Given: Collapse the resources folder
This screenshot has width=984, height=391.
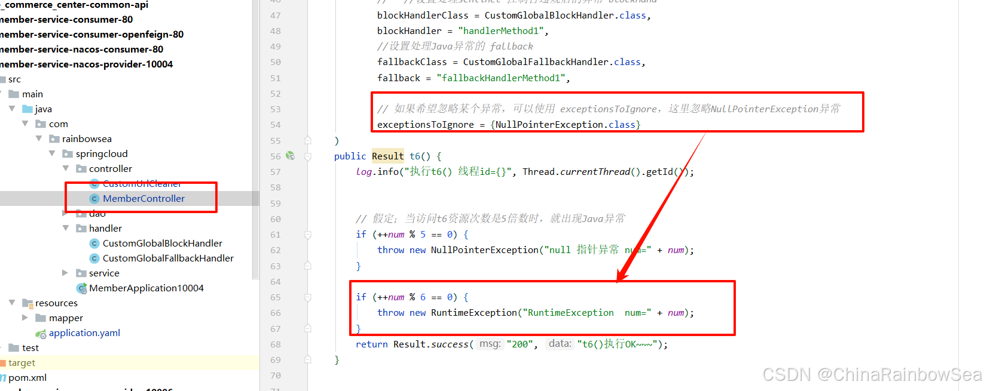Looking at the screenshot, I should coord(12,303).
